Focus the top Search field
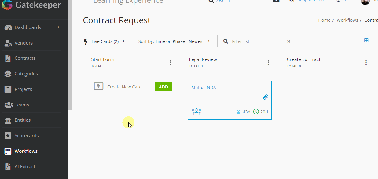Viewport: 378px width, 179px height. click(x=236, y=1)
